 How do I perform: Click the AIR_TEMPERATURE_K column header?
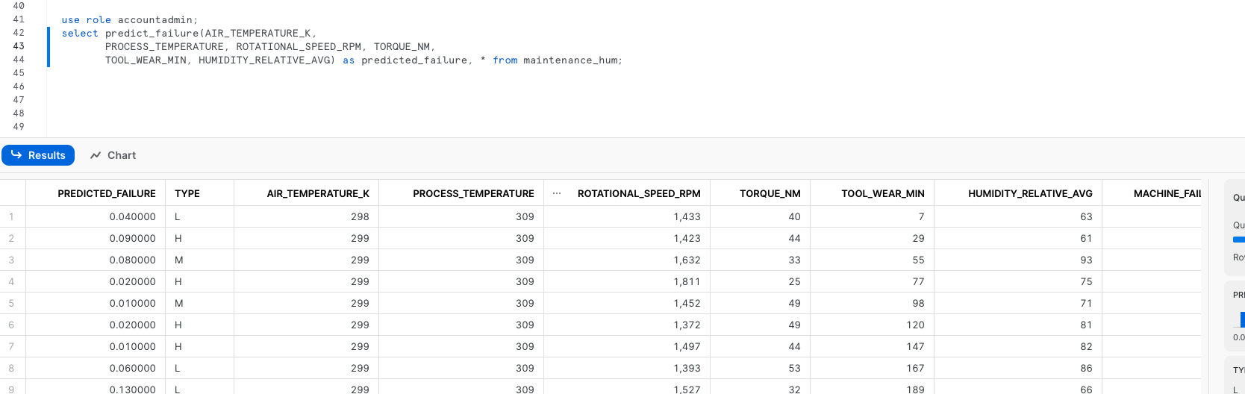coord(318,193)
